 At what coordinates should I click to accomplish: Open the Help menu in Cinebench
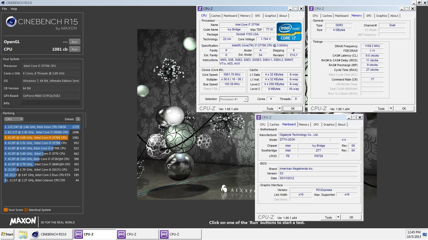click(x=14, y=9)
